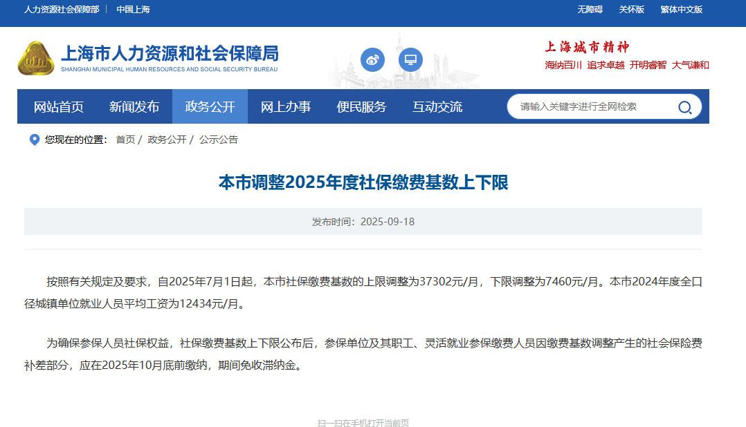Open 互动交流 in the navigation bar

[x=437, y=107]
